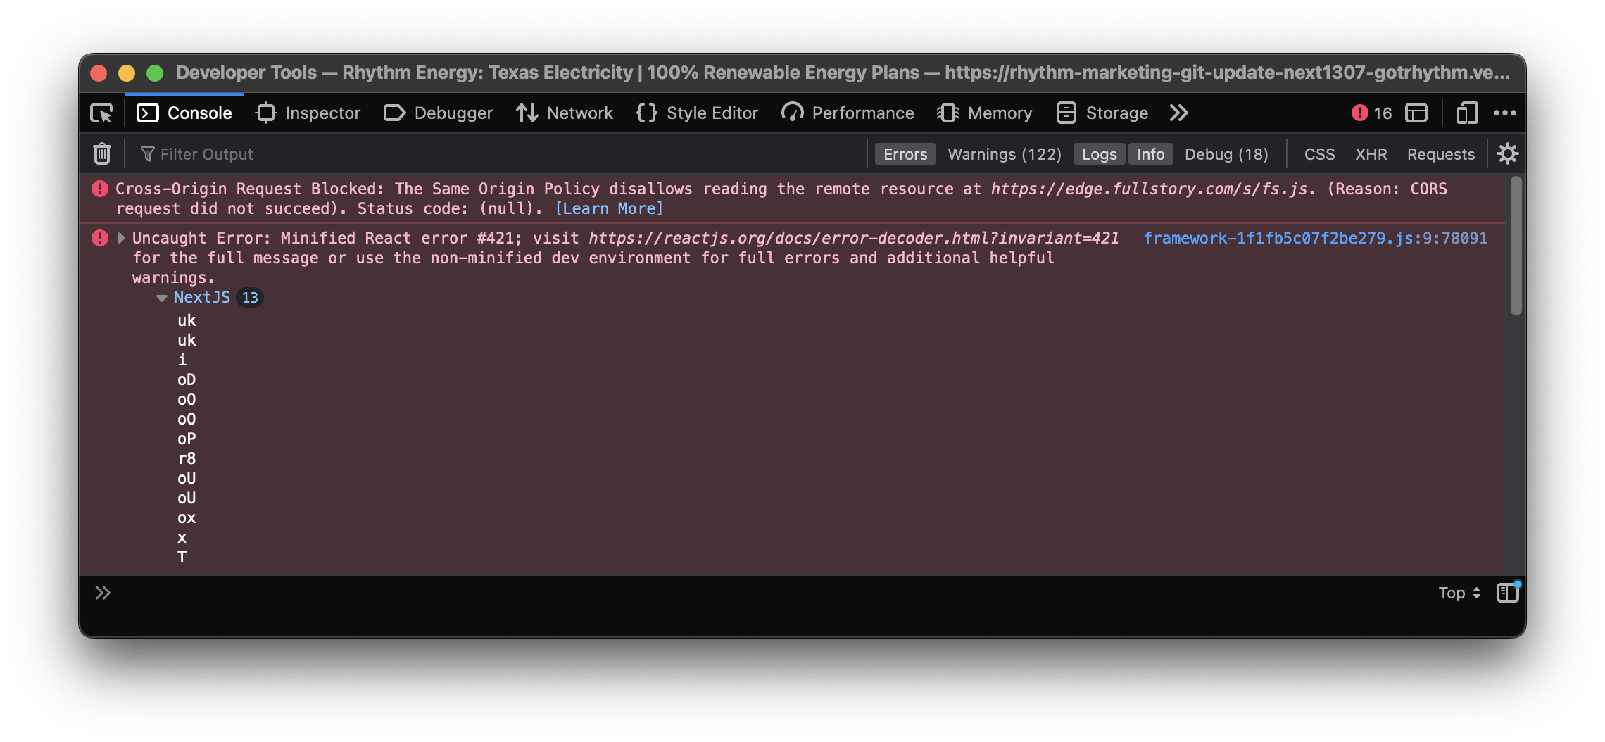Screen dimensions: 1605x742
Task: Open the console settings gear
Action: 1507,153
